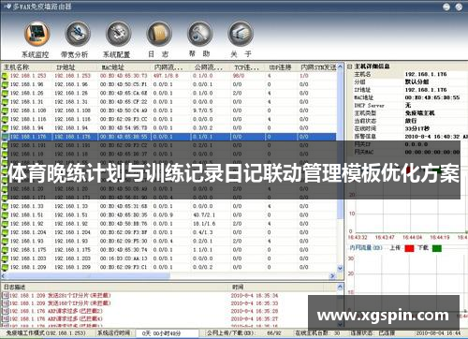
Task: Sort by TCP连接 column header
Action: pos(247,67)
